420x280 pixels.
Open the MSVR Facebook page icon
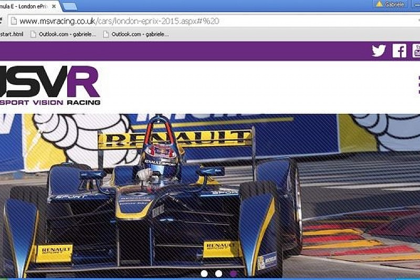pyautogui.click(x=400, y=50)
